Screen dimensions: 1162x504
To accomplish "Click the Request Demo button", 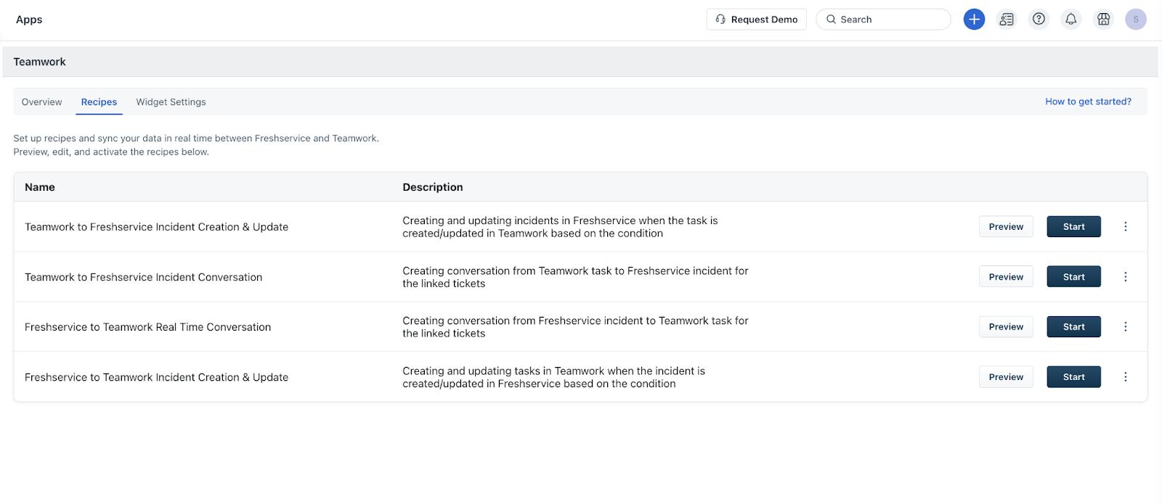I will [x=756, y=20].
